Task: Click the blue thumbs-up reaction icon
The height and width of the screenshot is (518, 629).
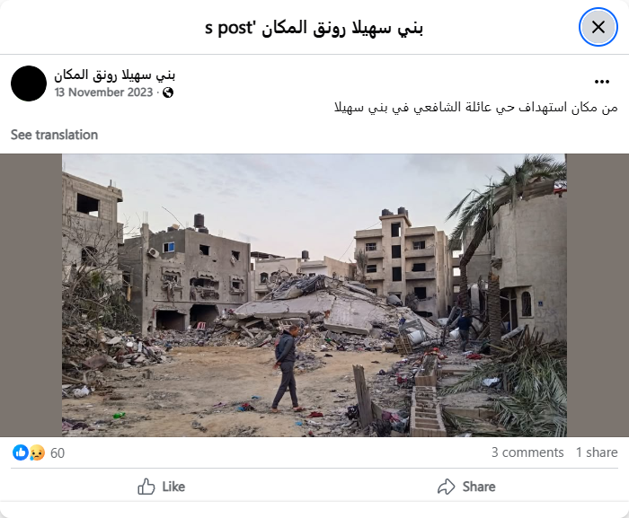Action: pos(21,452)
